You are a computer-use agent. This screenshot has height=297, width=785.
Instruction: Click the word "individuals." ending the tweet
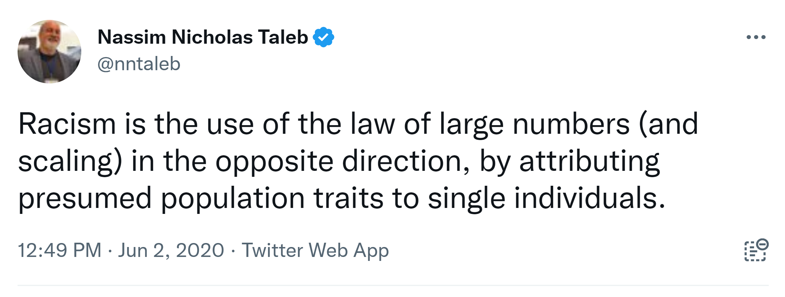[590, 199]
